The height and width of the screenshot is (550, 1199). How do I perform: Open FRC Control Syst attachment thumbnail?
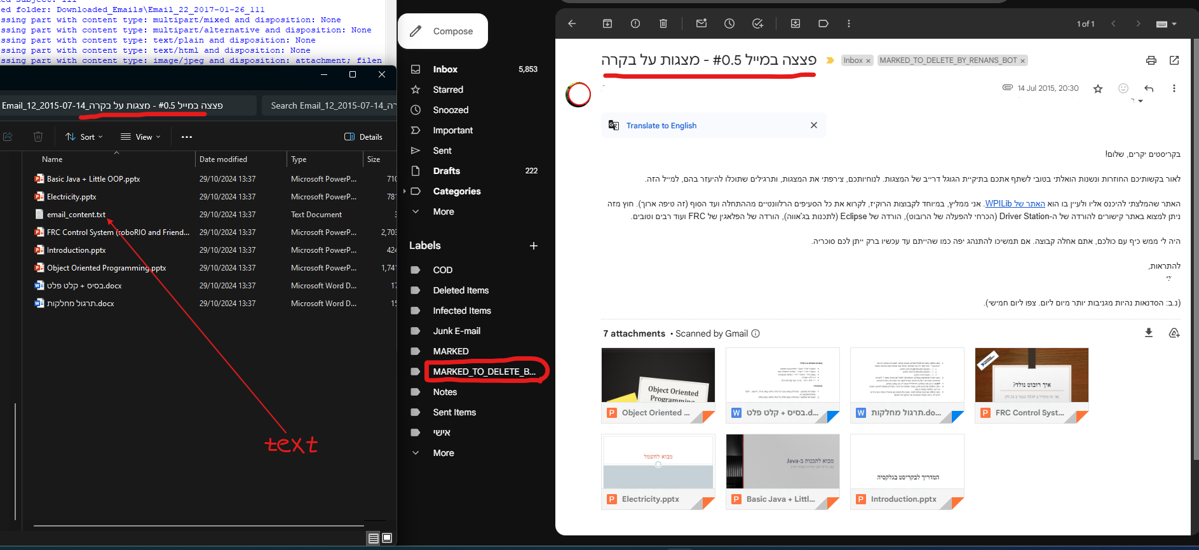click(x=1032, y=386)
